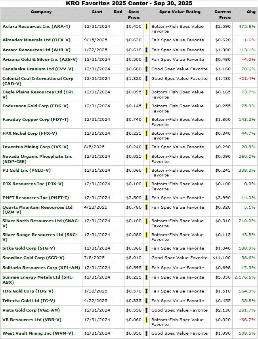
Task: Click the arrow icon in the Inventus Mining row
Action: pos(146,147)
